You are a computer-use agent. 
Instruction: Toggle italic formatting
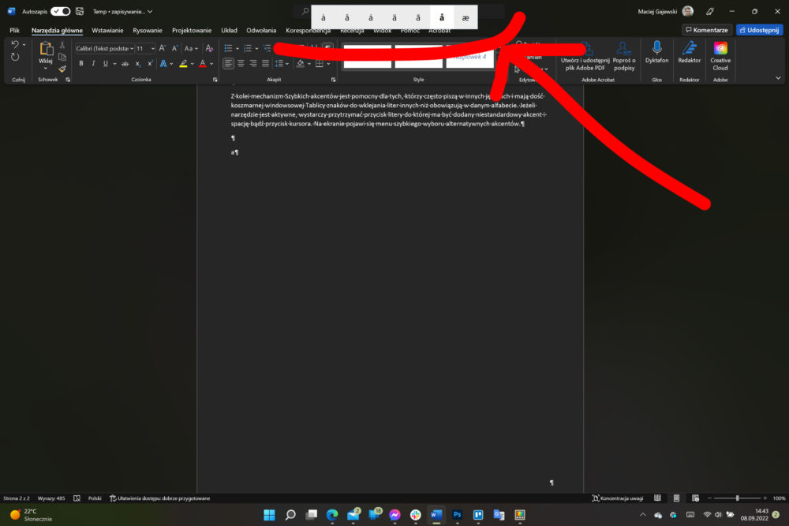pyautogui.click(x=93, y=63)
